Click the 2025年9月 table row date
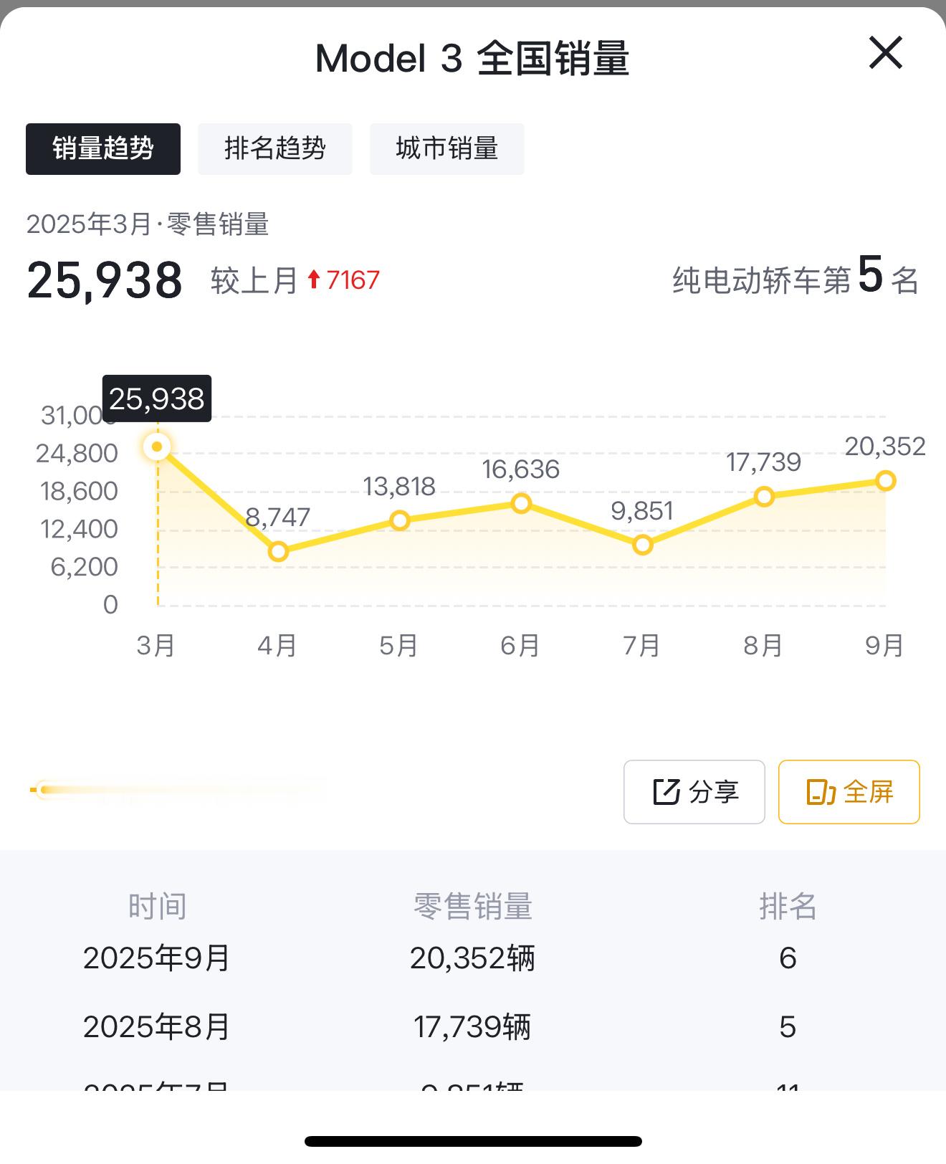 click(157, 958)
